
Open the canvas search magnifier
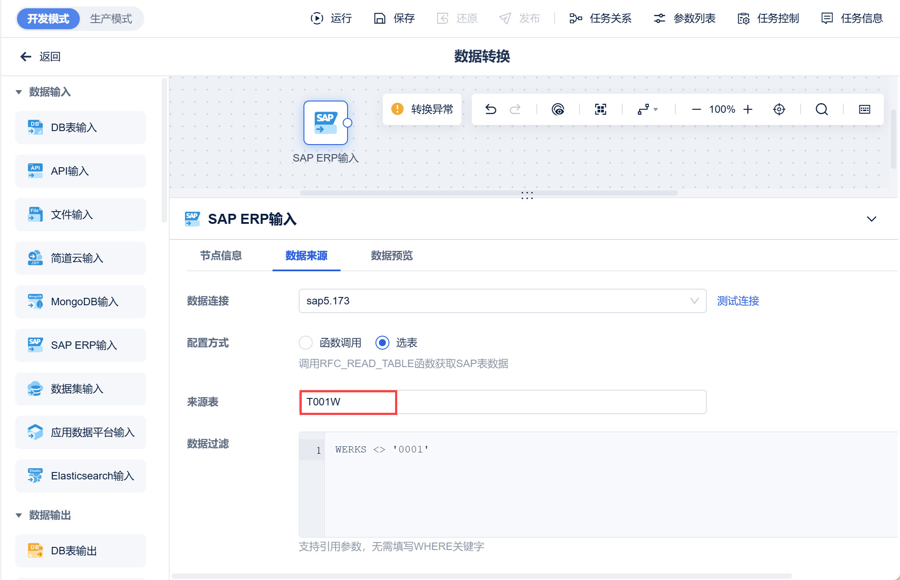point(822,109)
